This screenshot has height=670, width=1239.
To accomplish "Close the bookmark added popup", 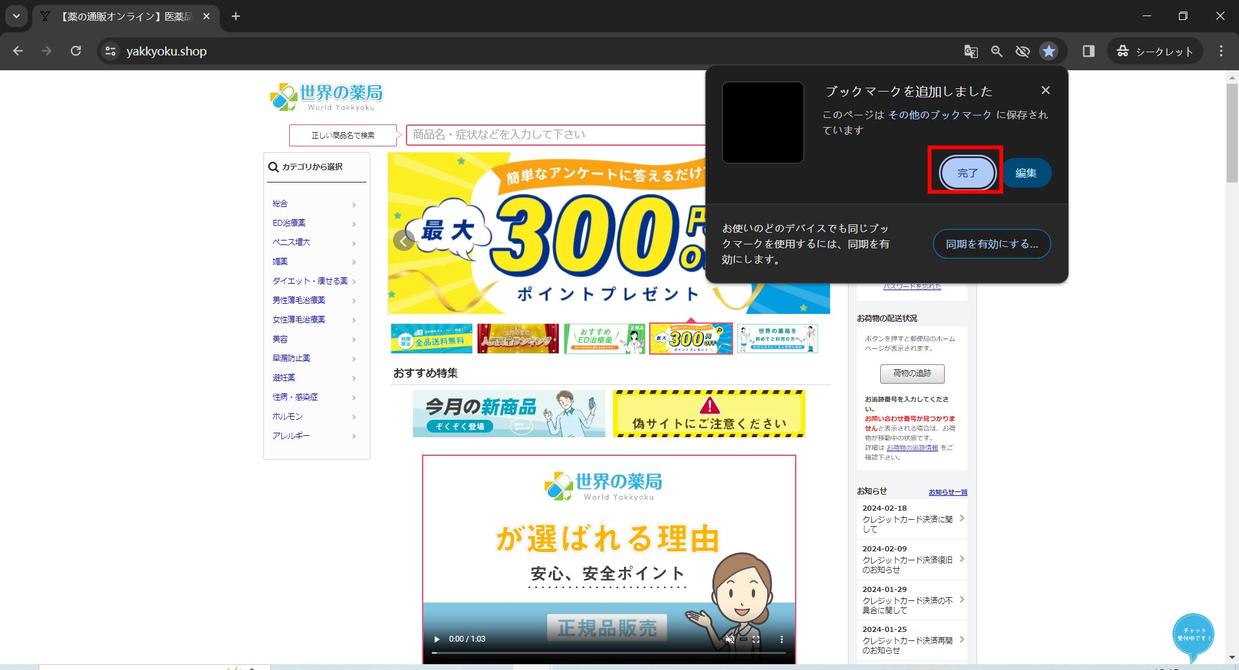I will 1045,90.
